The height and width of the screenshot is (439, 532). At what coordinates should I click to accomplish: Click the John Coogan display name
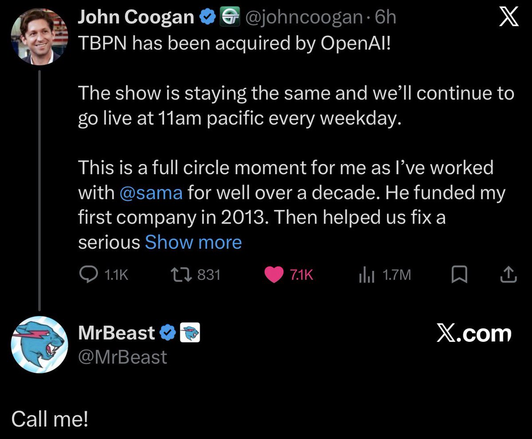pyautogui.click(x=136, y=18)
